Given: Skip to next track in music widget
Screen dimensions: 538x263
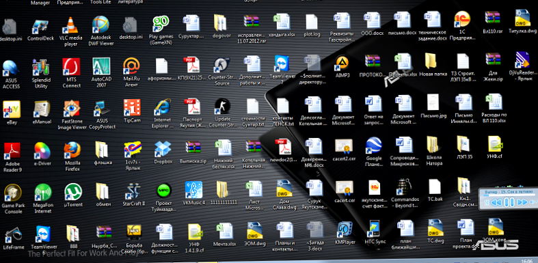Looking at the screenshot, I should pos(522,203).
